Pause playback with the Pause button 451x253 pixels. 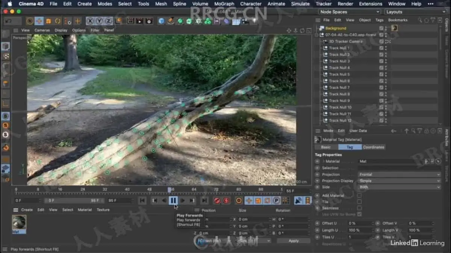point(173,201)
